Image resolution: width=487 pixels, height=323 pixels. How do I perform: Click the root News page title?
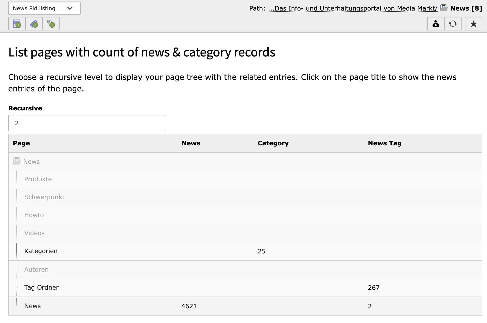[x=32, y=161]
